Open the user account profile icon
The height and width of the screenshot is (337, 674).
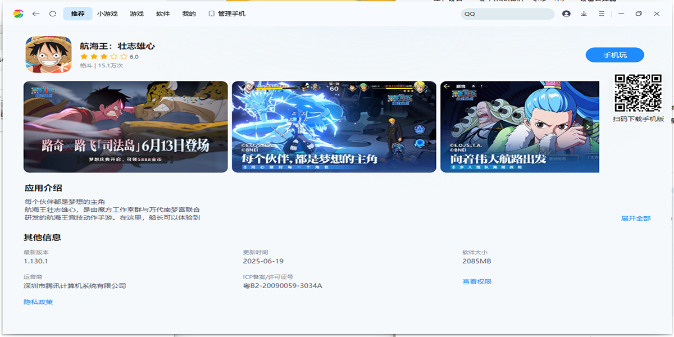(566, 13)
